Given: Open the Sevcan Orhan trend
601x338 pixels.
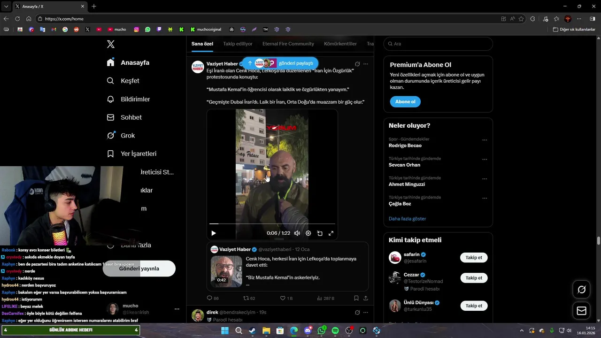Looking at the screenshot, I should pyautogui.click(x=404, y=165).
